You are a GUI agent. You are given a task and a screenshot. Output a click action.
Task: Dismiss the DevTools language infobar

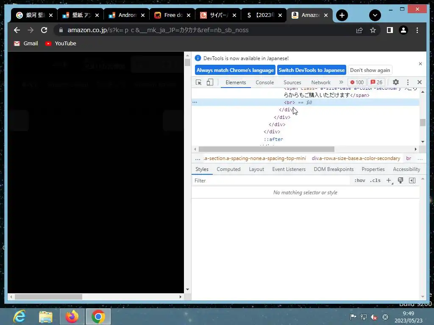click(x=420, y=64)
